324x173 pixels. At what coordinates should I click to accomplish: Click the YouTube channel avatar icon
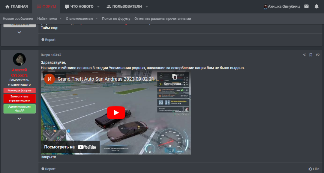49,79
